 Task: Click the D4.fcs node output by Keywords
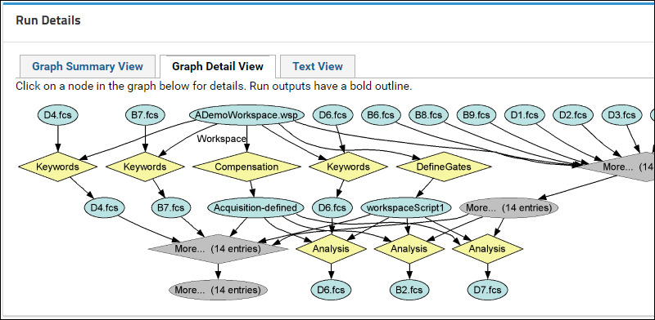[x=104, y=207]
